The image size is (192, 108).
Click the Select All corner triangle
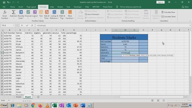pyautogui.click(x=2, y=30)
